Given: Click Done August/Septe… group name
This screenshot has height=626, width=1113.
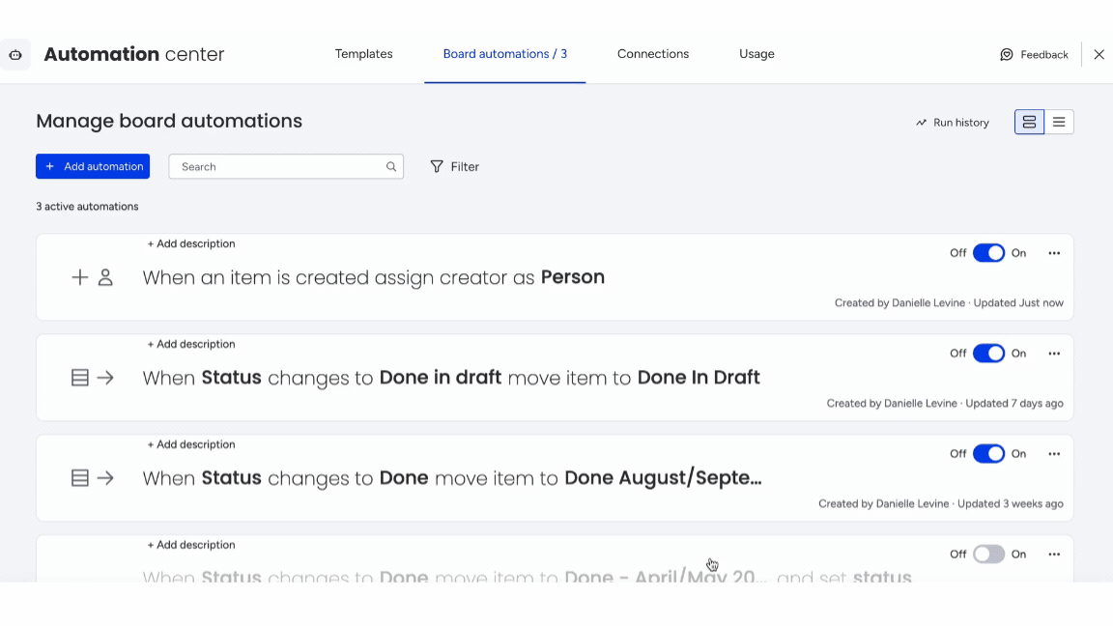Looking at the screenshot, I should point(663,478).
